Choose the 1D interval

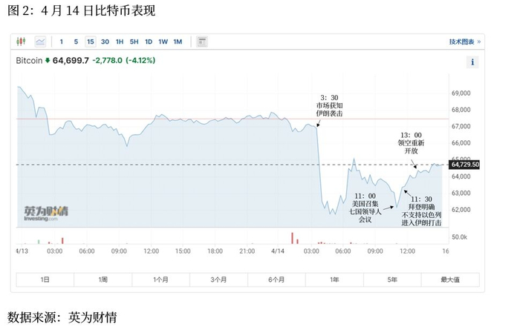[x=149, y=42]
